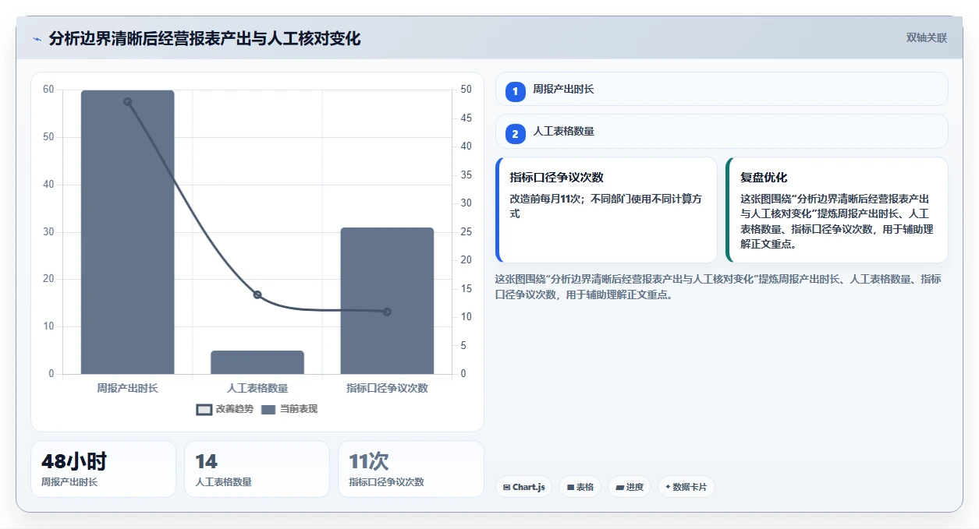Click the trend line point above 指标口径争议次数

[x=387, y=312]
